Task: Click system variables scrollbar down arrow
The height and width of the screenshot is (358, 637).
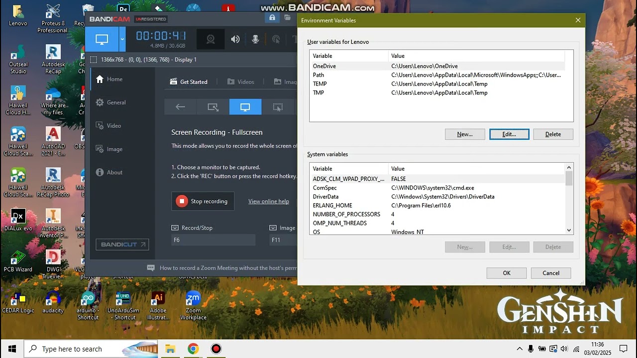Action: click(x=569, y=230)
